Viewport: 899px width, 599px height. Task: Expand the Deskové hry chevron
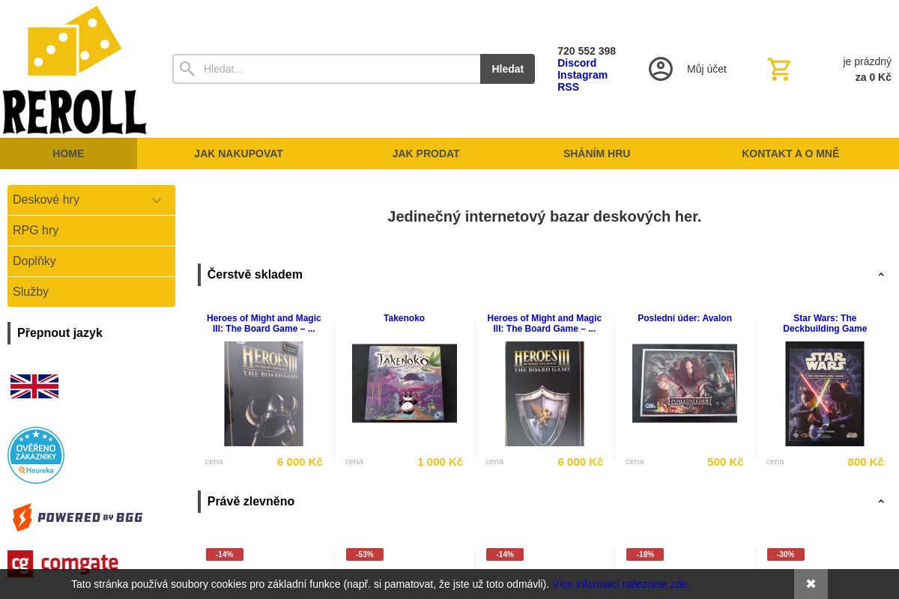coord(157,200)
